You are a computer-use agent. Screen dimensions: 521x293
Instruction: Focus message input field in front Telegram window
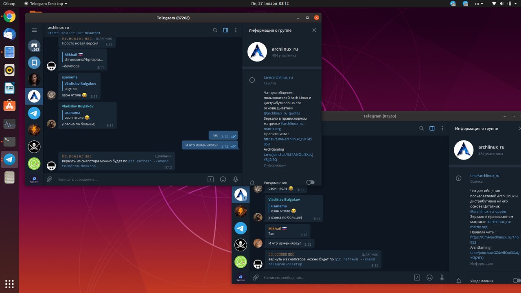tap(130, 179)
